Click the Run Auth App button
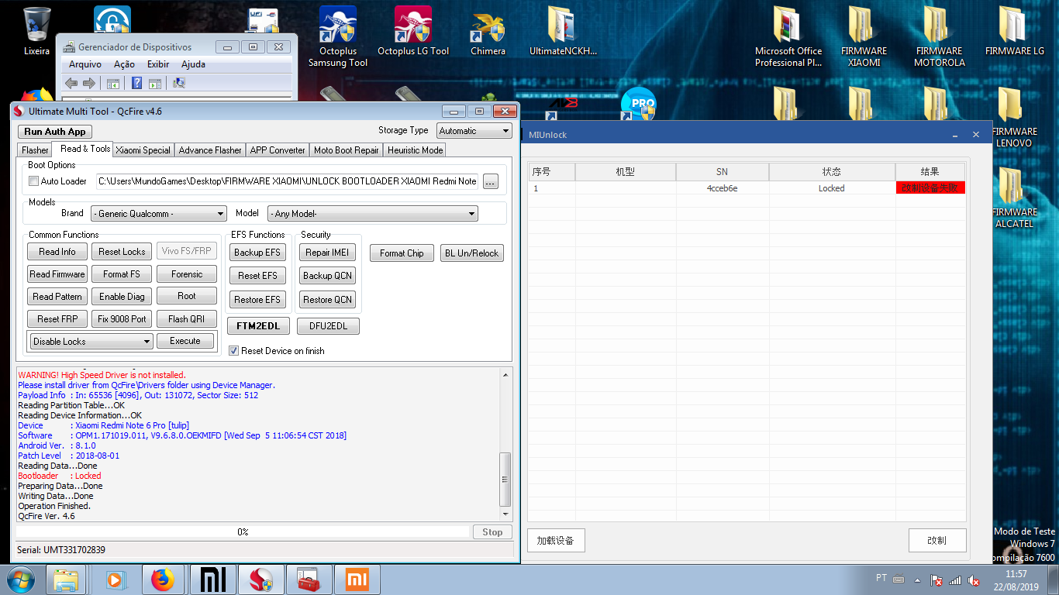This screenshot has height=595, width=1059. click(x=55, y=132)
